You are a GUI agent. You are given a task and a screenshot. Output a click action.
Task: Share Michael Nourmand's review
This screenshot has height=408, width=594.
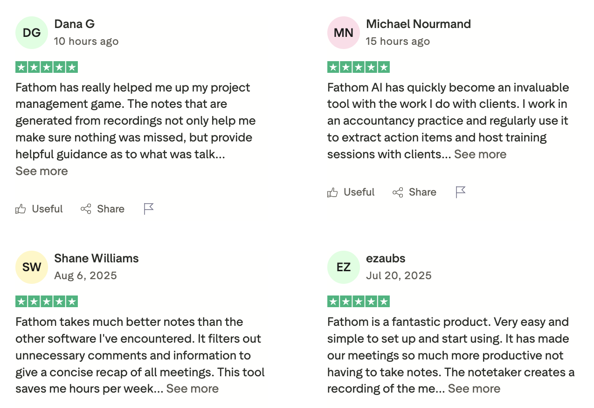click(414, 192)
